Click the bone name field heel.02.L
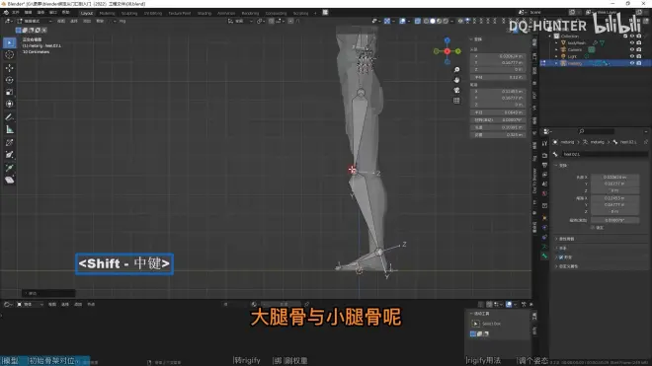 point(605,154)
